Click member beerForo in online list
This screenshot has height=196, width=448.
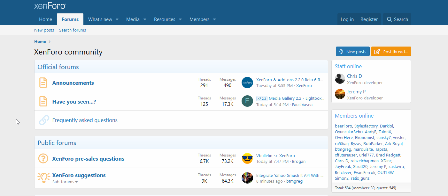click(x=344, y=126)
